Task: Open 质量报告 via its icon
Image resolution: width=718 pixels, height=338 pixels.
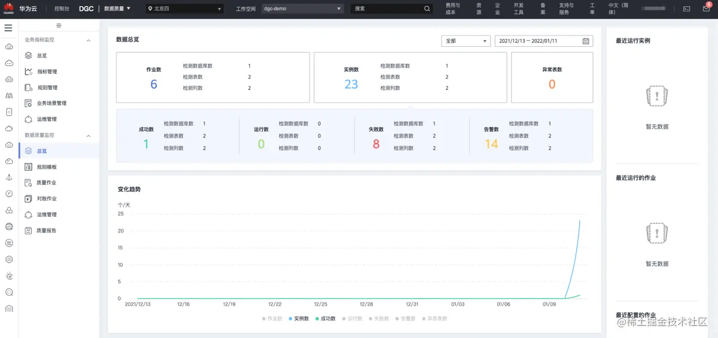Action: 28,230
